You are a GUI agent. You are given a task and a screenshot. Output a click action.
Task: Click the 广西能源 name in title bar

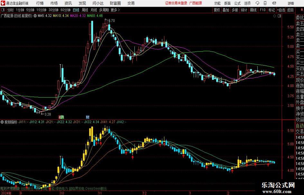pyautogui.click(x=196, y=3)
